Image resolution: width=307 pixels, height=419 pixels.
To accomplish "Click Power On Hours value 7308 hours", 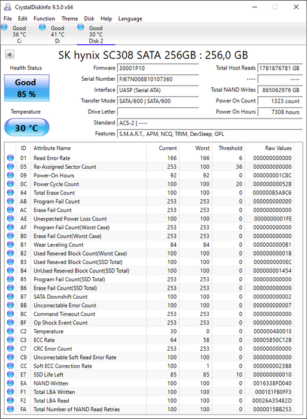I will (280, 112).
